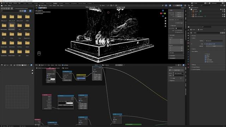The width and height of the screenshot is (226, 127).
Task: Open the Scene properties tab icon
Action: [x=188, y=41]
